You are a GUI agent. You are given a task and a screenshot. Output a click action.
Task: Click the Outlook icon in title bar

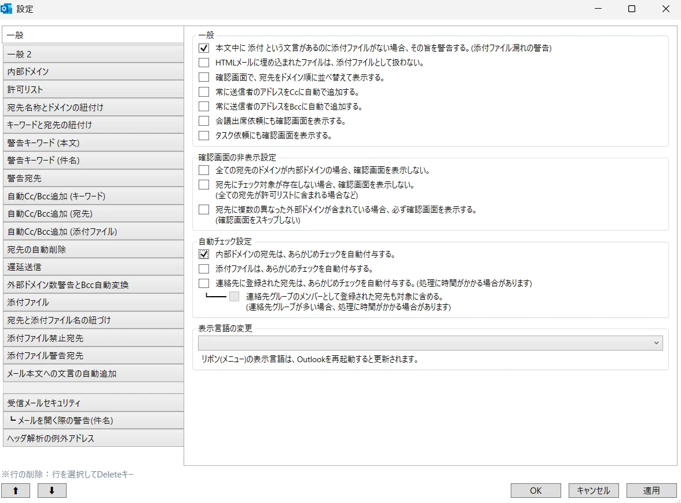point(6,9)
